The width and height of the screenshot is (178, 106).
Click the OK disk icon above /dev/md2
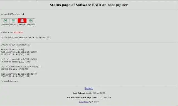coord(13,21)
